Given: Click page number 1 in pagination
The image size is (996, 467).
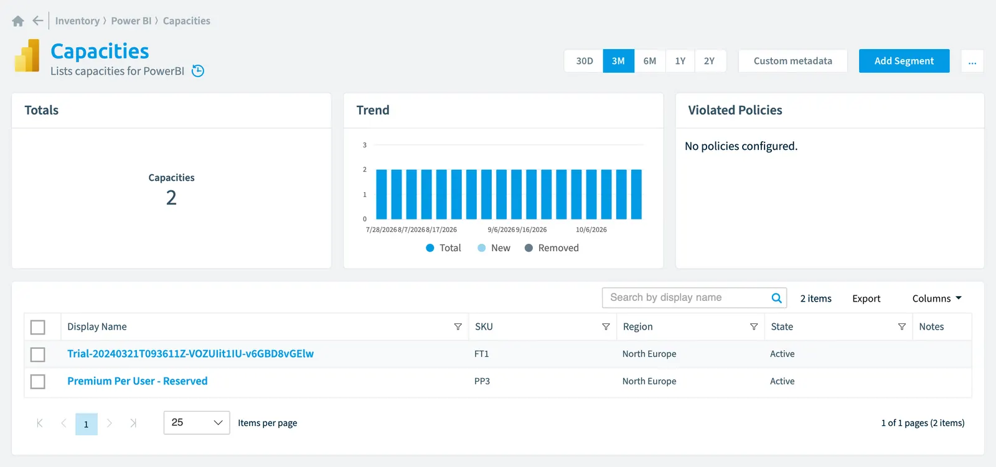Looking at the screenshot, I should (87, 424).
